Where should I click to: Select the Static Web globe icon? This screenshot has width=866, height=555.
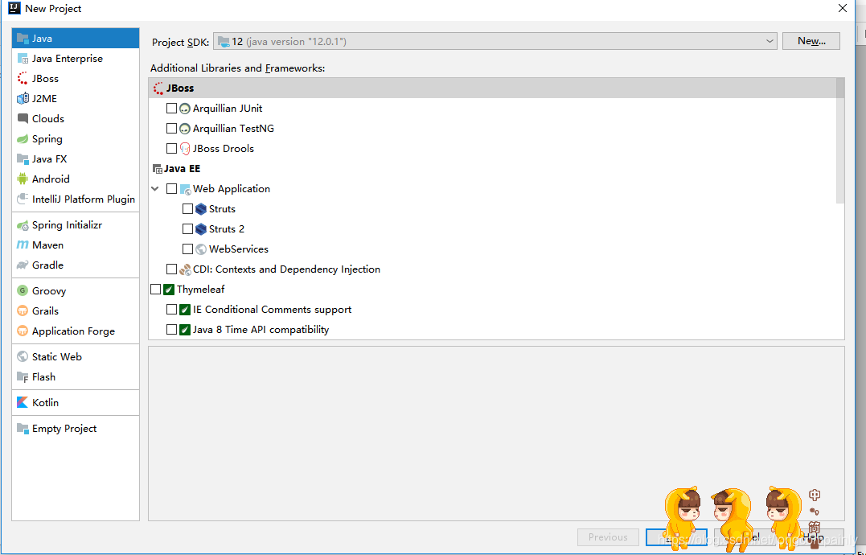23,357
